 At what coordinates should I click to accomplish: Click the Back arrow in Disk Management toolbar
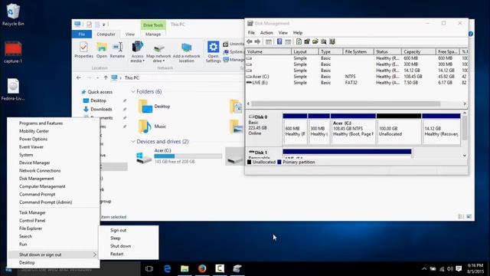(249, 41)
